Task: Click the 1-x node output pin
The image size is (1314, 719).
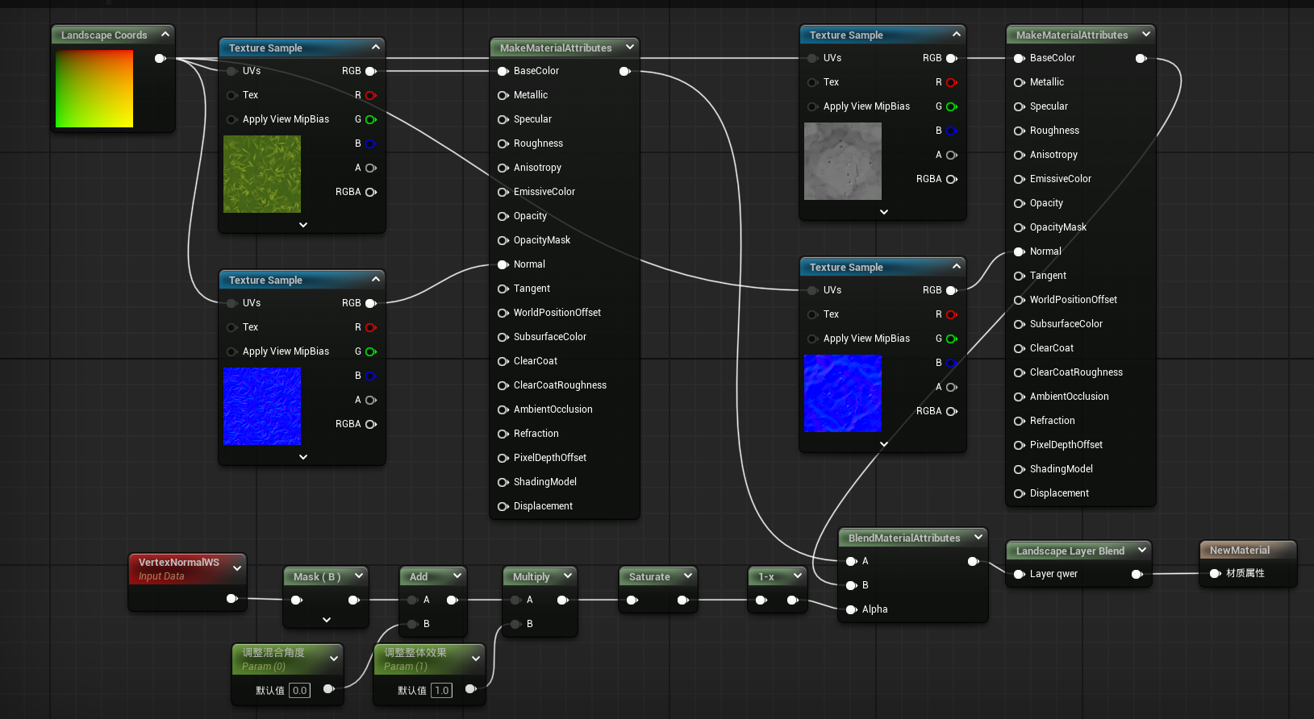Action: click(x=792, y=600)
